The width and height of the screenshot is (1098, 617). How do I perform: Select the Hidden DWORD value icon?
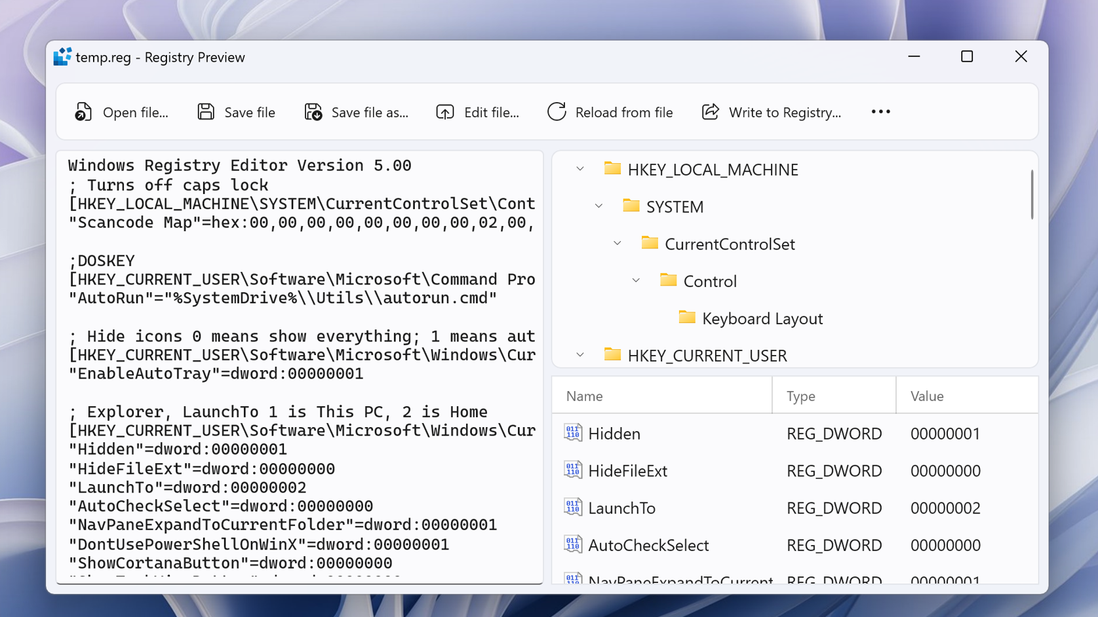573,433
